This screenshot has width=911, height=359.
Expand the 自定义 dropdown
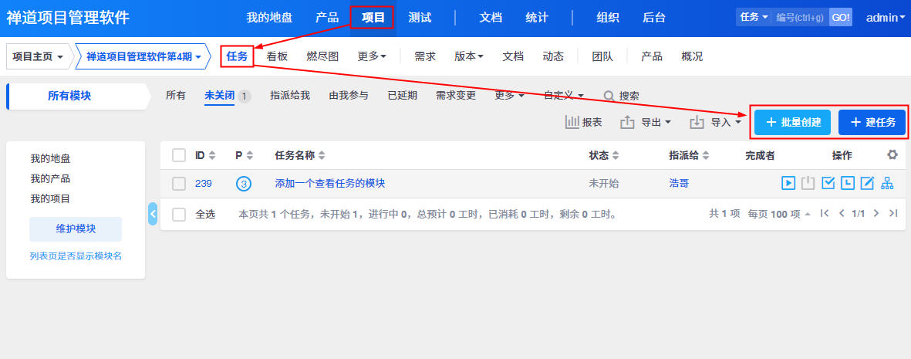[x=564, y=96]
